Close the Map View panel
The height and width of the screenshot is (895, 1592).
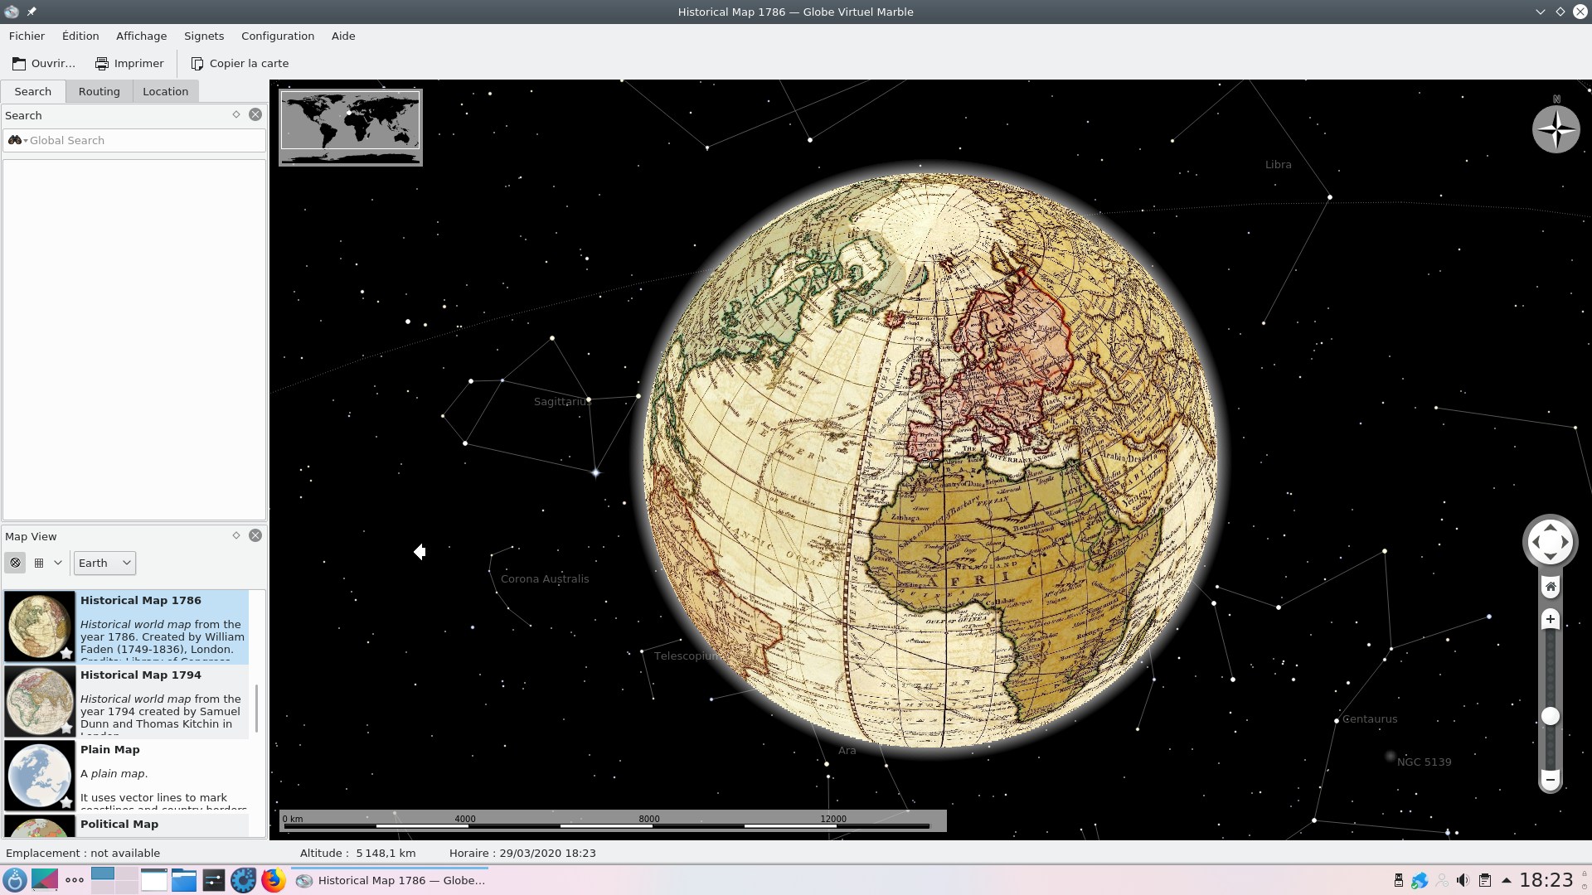click(255, 535)
